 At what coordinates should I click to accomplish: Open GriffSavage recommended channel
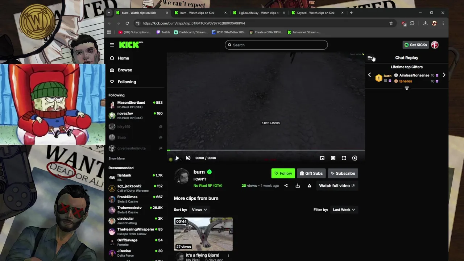pos(135,242)
